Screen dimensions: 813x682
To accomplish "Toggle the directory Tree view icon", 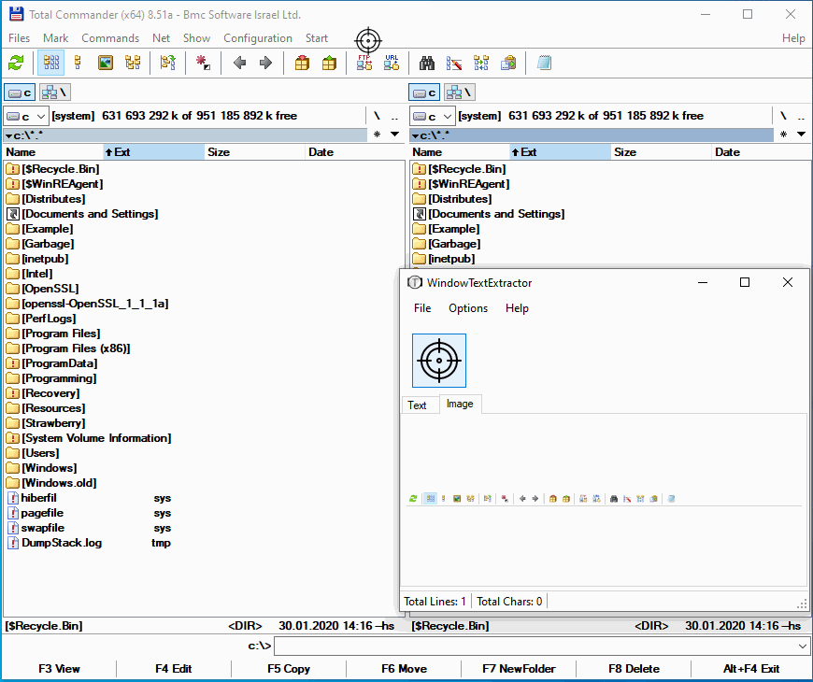I will point(133,64).
